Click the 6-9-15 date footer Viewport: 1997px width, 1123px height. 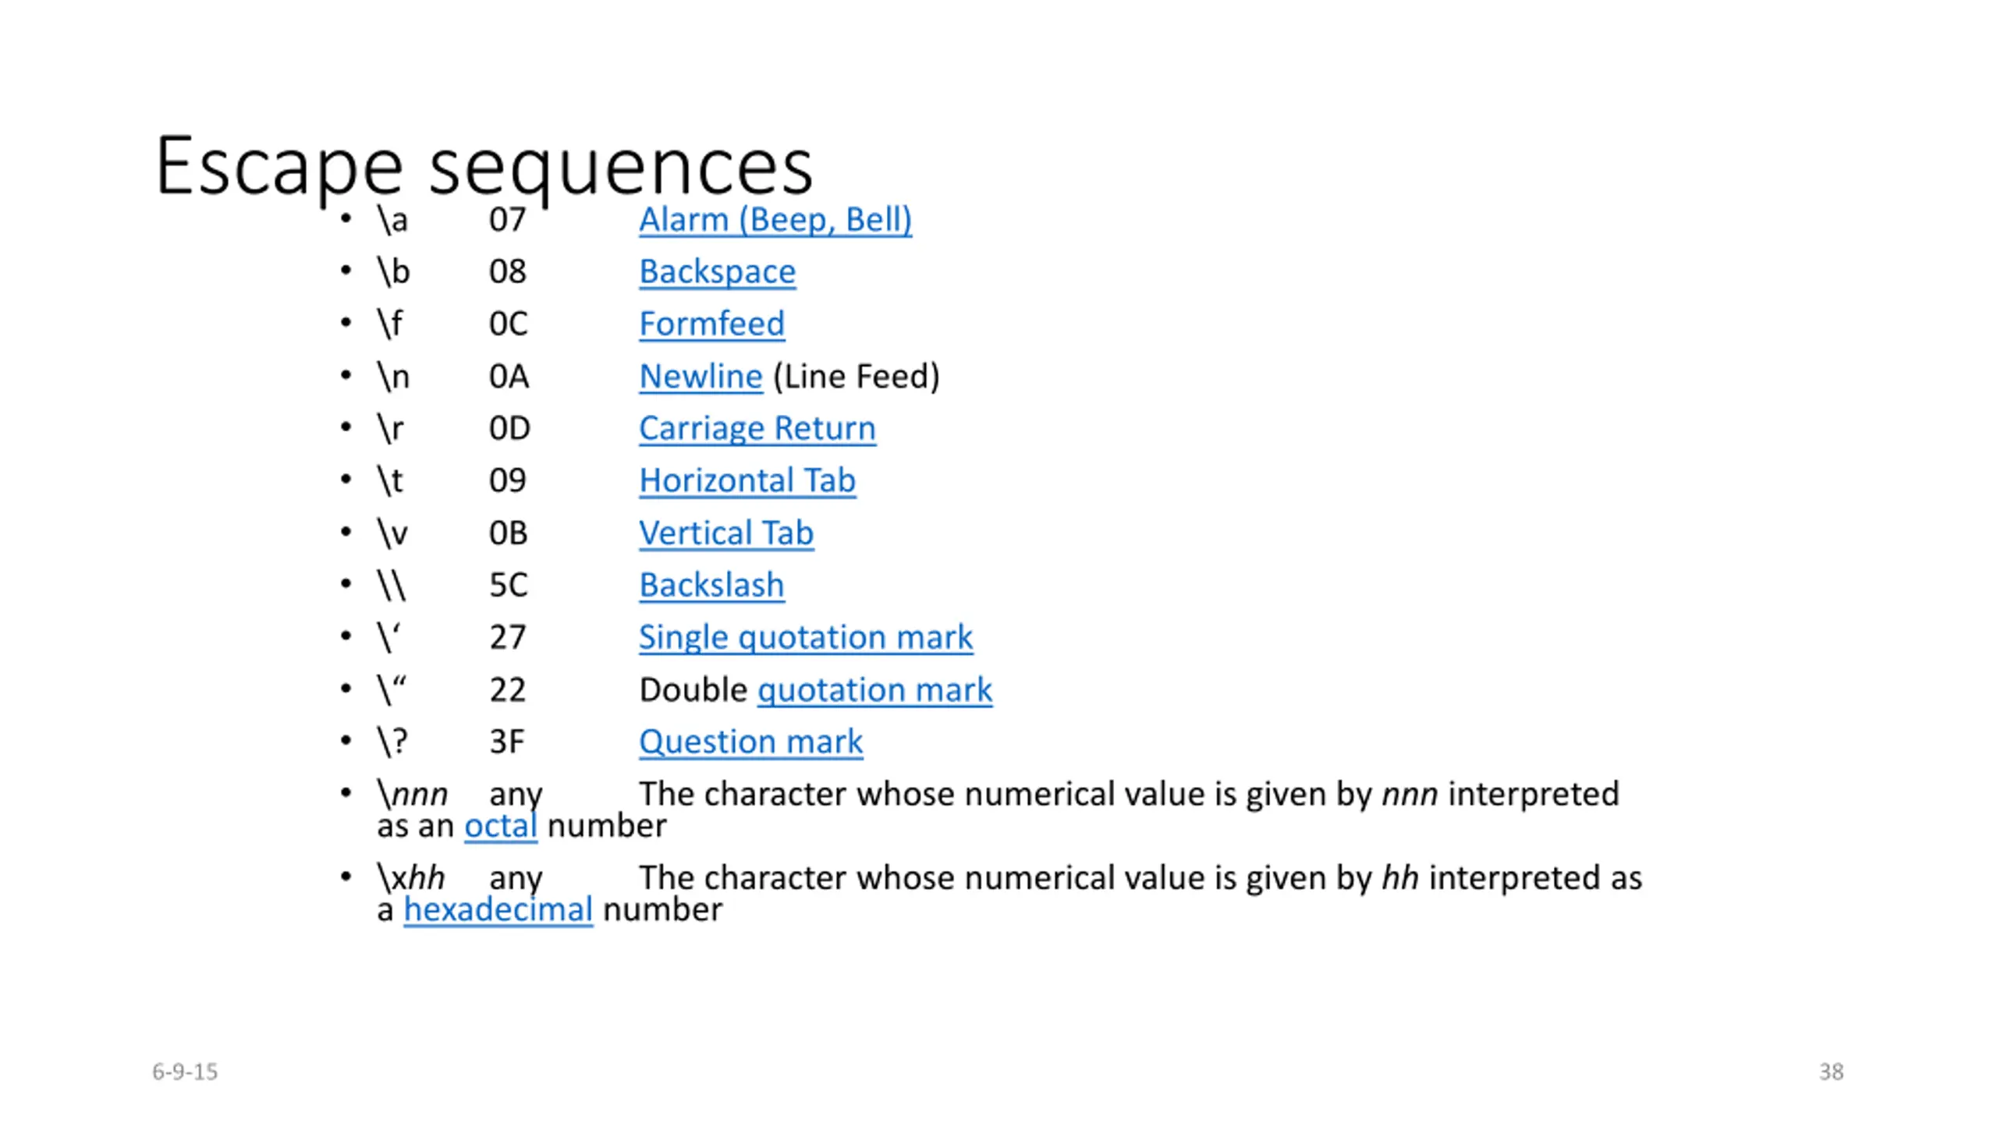[185, 1072]
